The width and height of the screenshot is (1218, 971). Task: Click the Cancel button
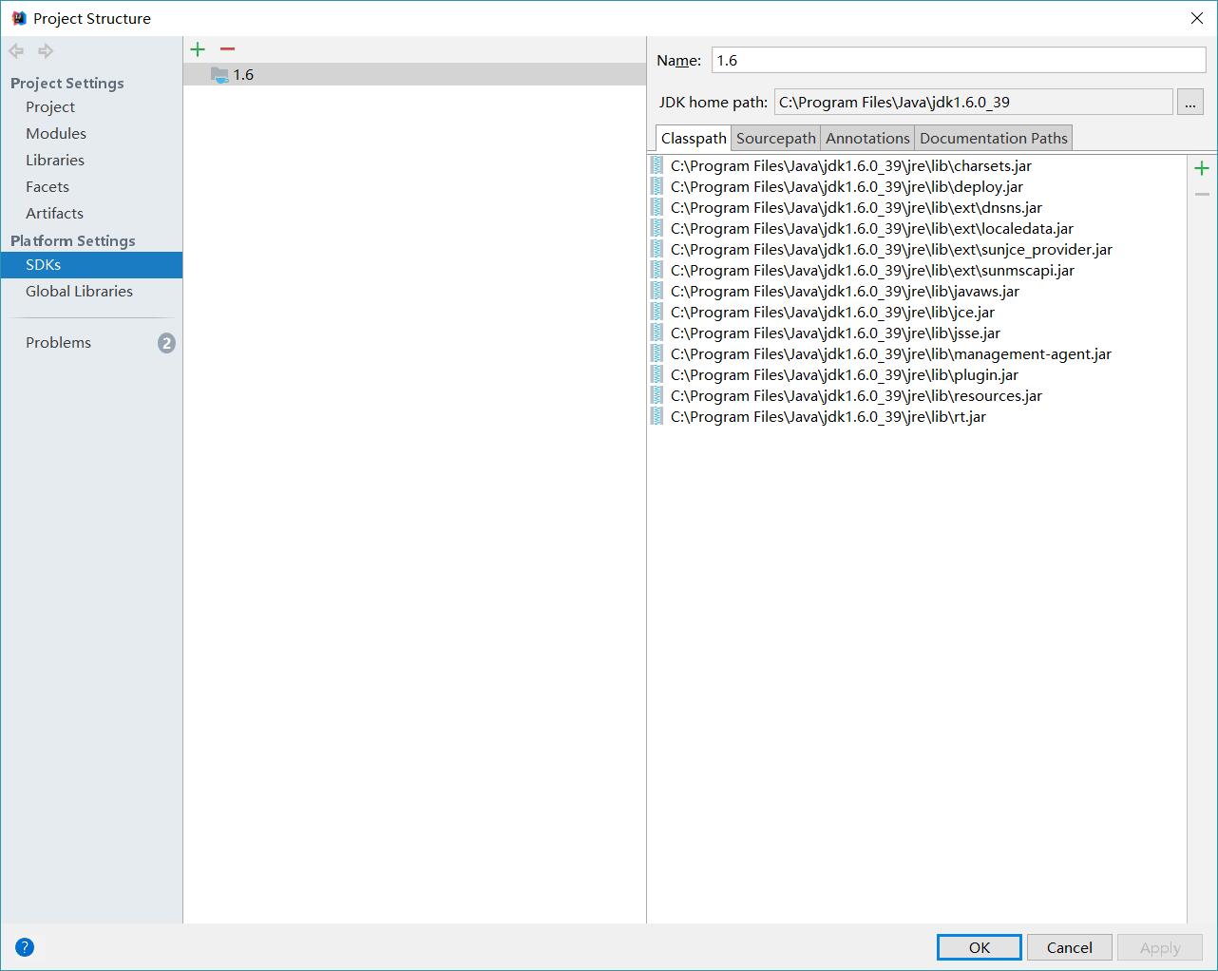point(1069,947)
